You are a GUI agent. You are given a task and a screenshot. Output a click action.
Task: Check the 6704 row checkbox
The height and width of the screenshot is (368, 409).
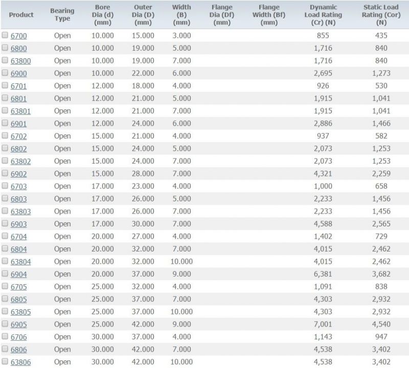point(5,236)
